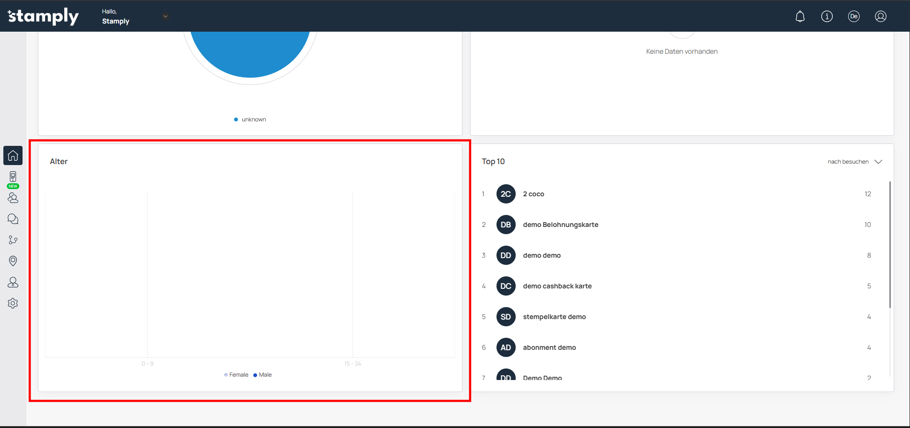Open the settings gear in sidebar
The width and height of the screenshot is (910, 428).
click(13, 303)
